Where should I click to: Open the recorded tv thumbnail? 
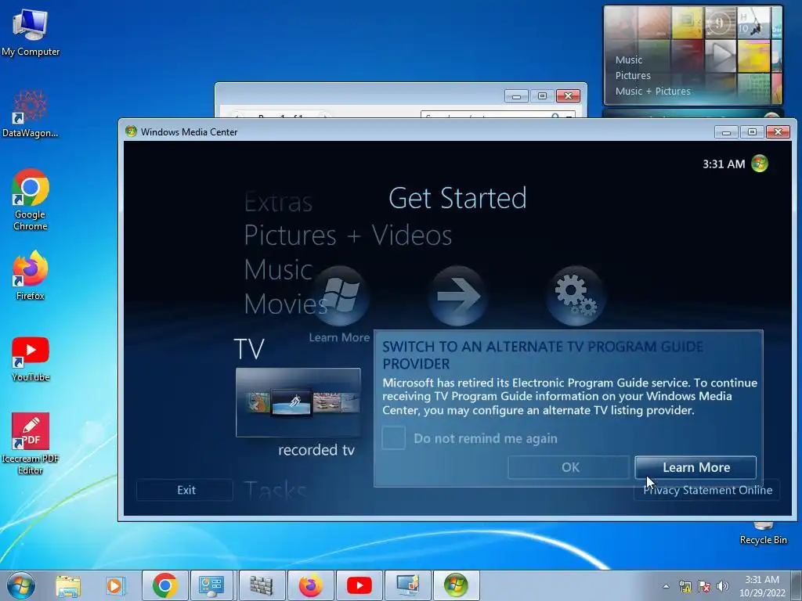pos(298,402)
